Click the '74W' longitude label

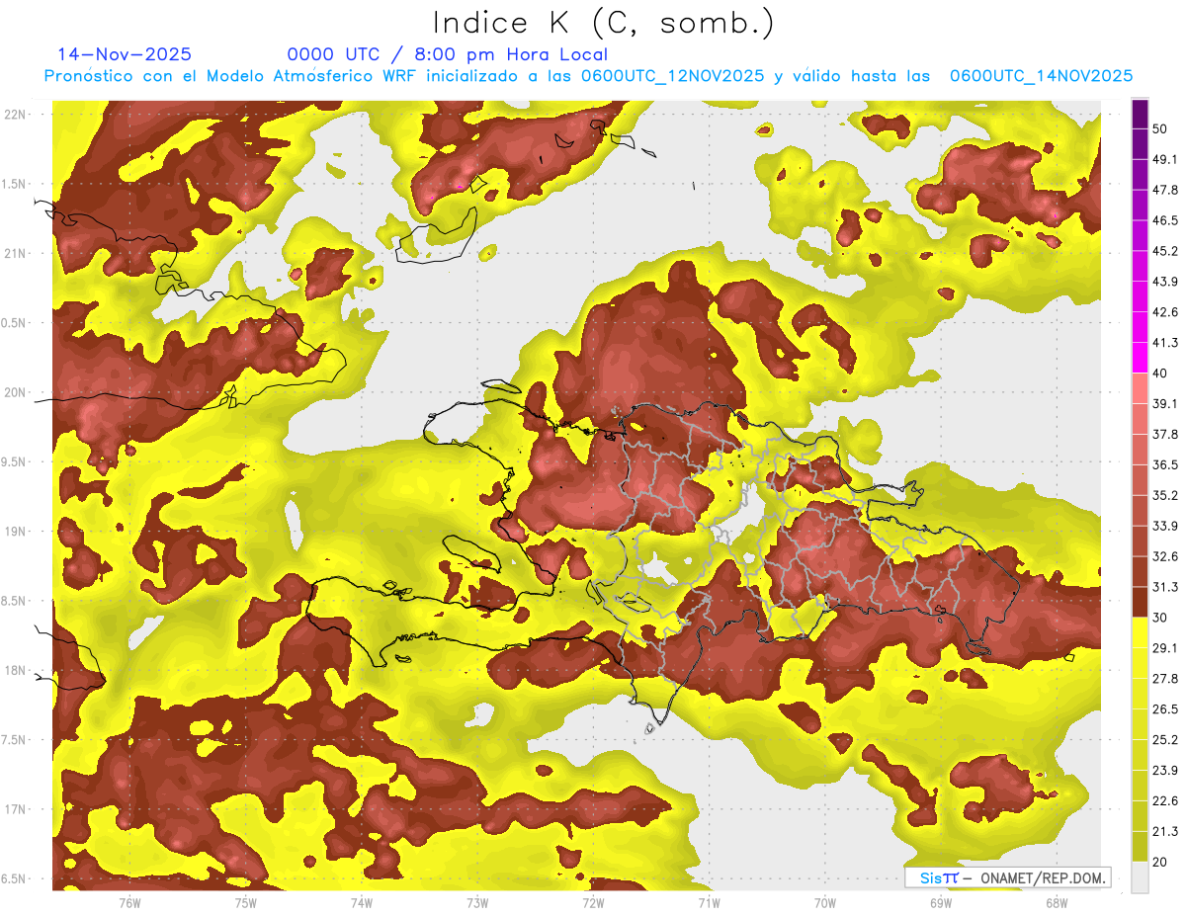pos(362,902)
